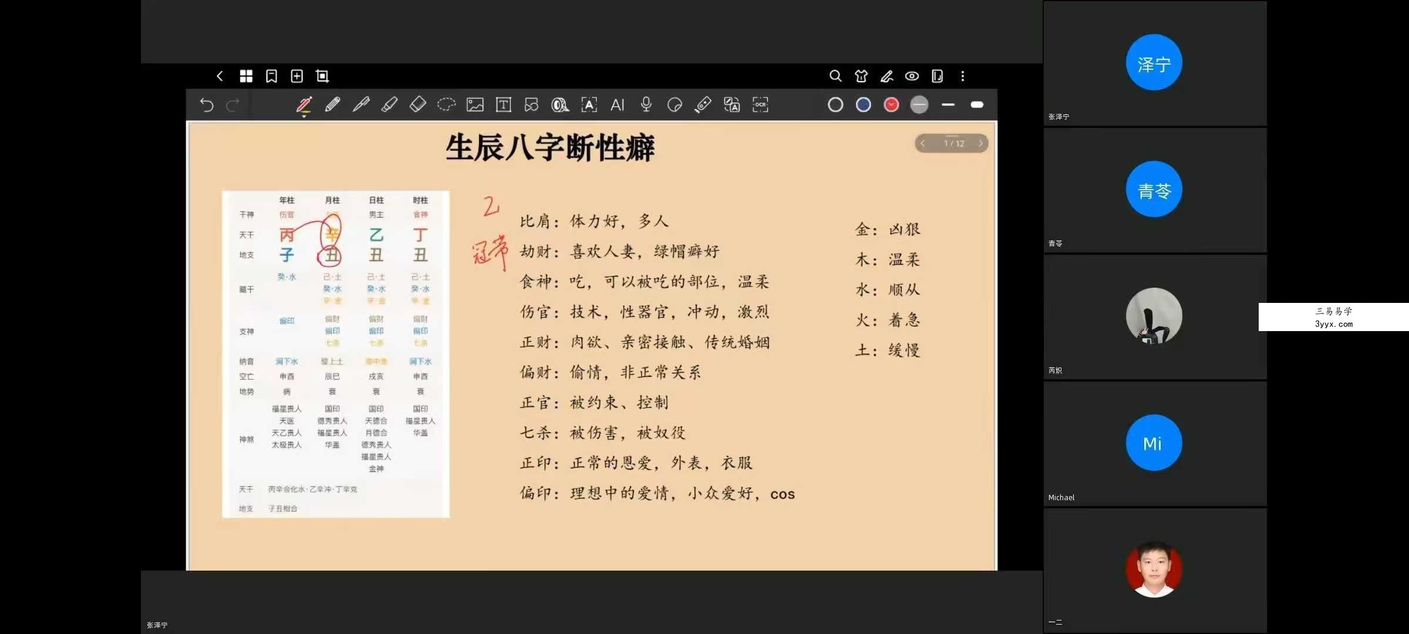Click the line starting 比肩
Image resolution: width=1409 pixels, height=634 pixels.
pyautogui.click(x=594, y=221)
